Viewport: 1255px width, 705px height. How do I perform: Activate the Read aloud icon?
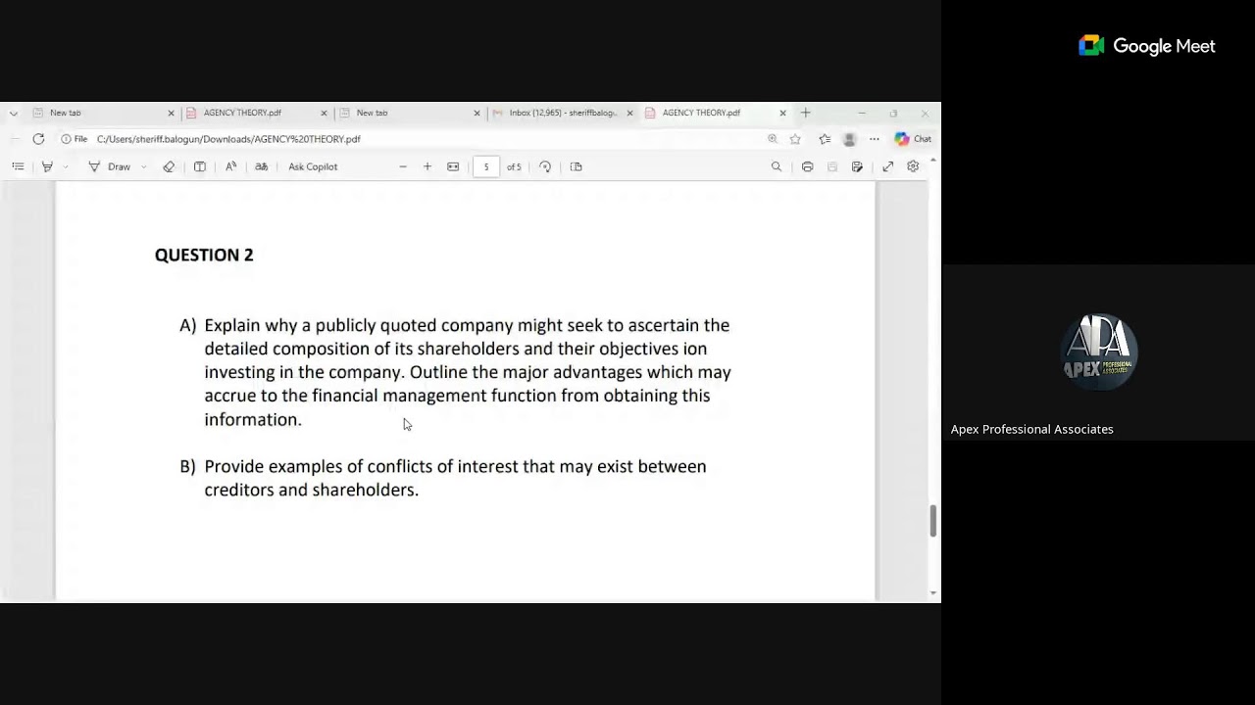231,166
